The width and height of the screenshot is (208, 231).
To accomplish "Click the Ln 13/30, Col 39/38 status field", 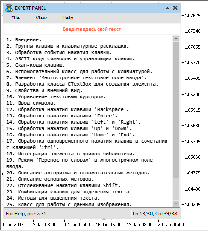I will coord(155,214).
